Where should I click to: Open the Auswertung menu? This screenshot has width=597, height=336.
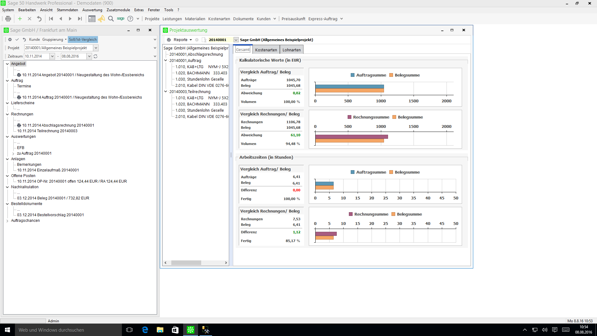92,10
